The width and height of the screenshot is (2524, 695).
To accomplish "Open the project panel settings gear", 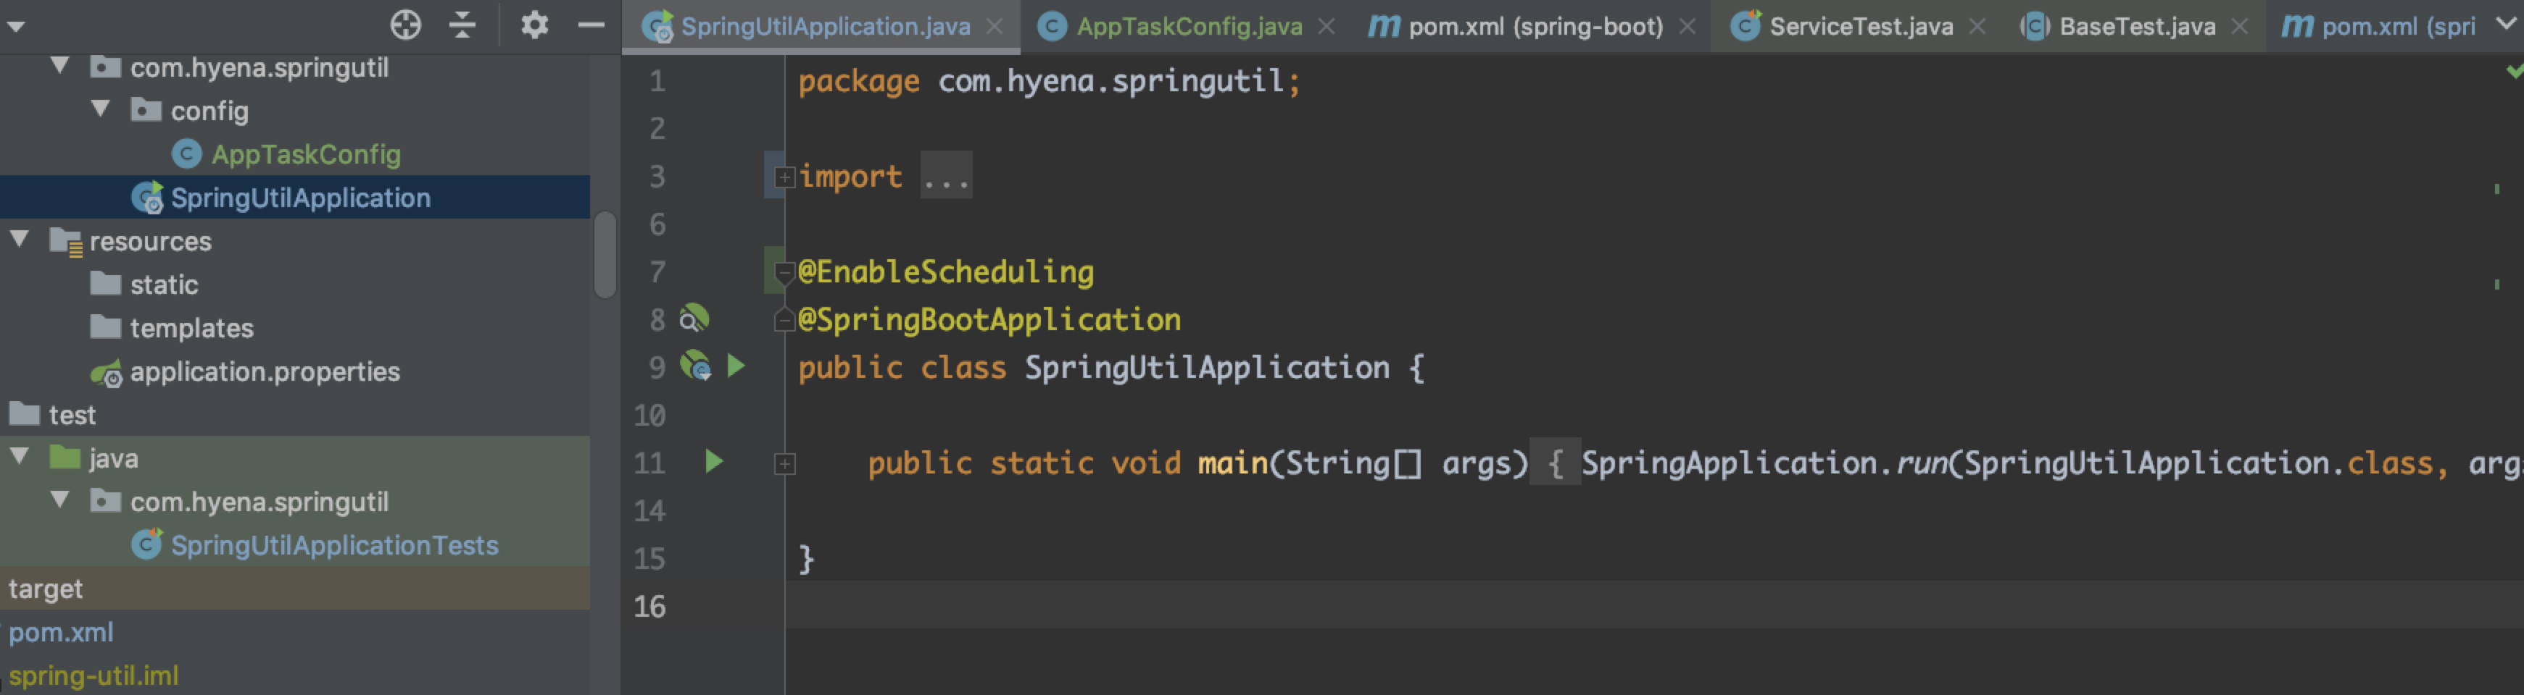I will coord(534,25).
